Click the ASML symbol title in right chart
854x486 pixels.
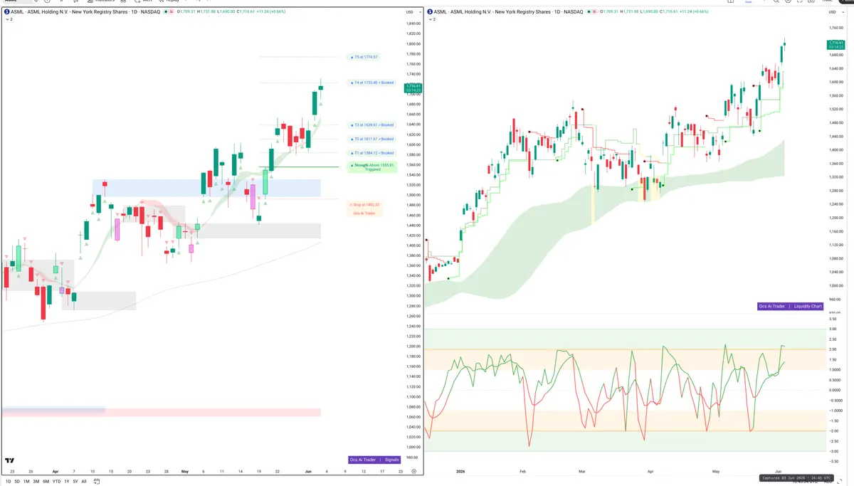pos(508,12)
